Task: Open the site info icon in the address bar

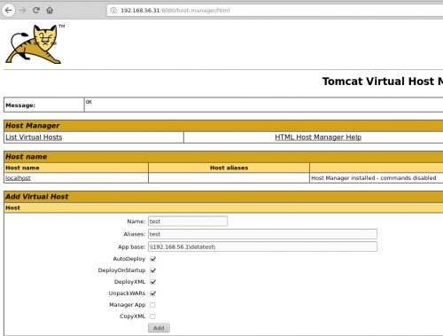Action: tap(113, 11)
